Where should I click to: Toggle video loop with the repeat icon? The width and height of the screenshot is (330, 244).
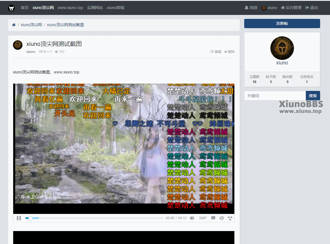coord(222,218)
